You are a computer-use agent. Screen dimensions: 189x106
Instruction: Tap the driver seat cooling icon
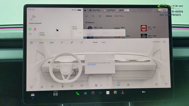tap(42, 87)
